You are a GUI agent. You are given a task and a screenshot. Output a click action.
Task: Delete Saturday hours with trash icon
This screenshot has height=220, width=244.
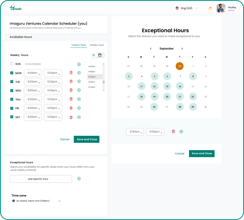(x=71, y=117)
